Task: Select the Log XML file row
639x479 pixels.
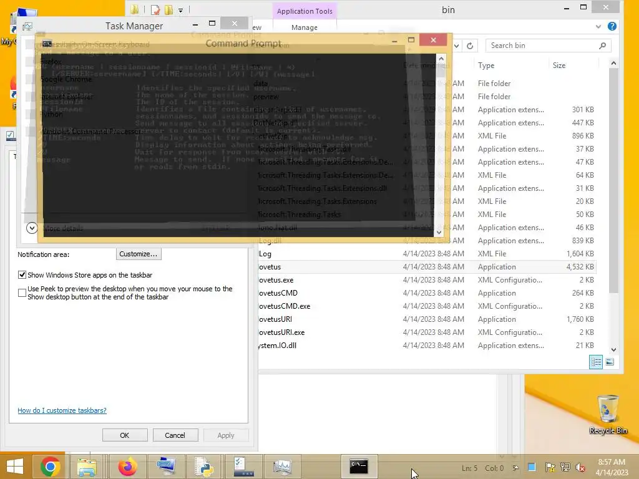Action: click(x=427, y=254)
